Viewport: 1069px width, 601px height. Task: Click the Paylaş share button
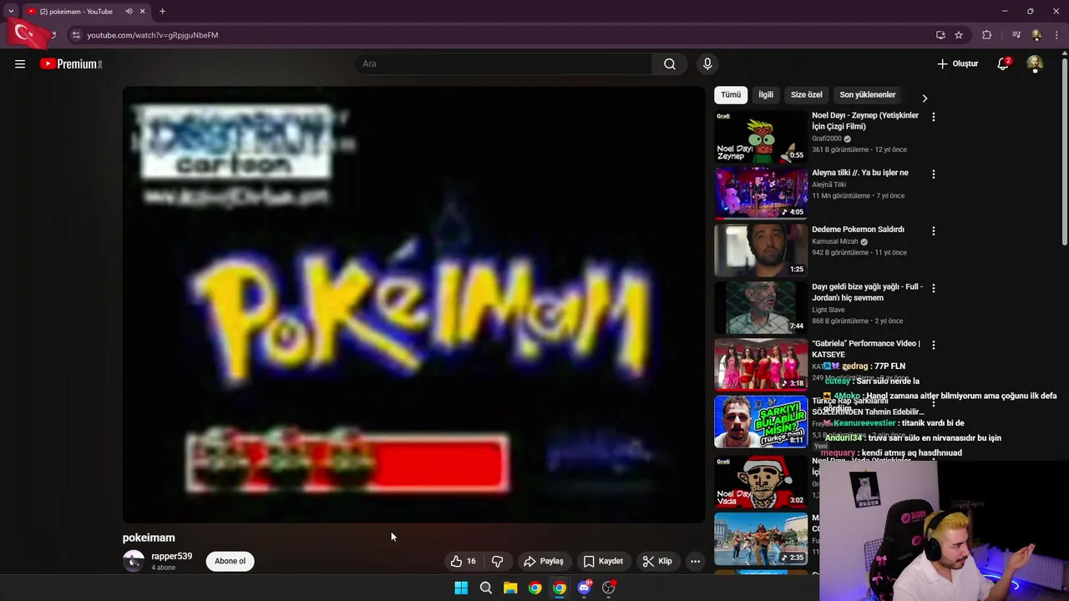pos(543,561)
